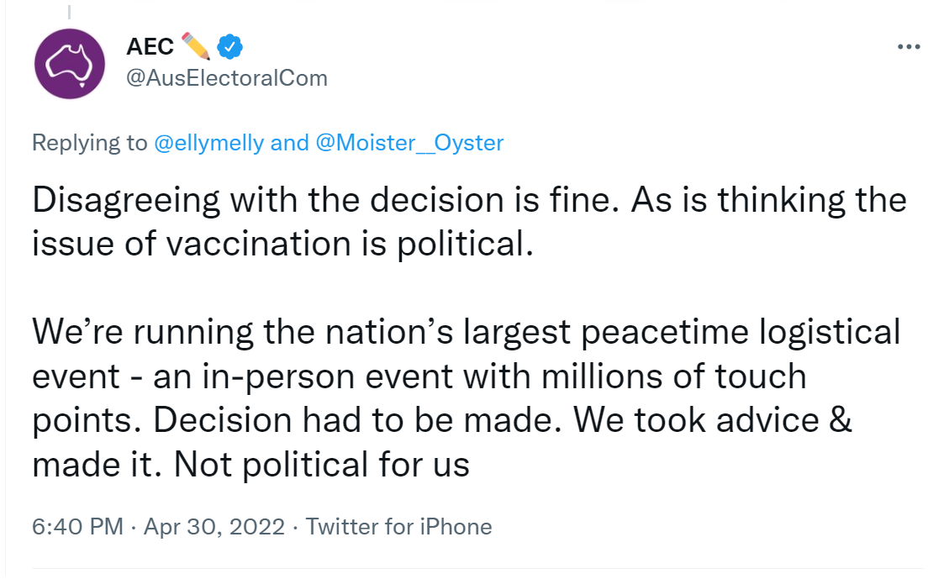Click the AEC display name
The height and width of the screenshot is (579, 949).
(150, 47)
